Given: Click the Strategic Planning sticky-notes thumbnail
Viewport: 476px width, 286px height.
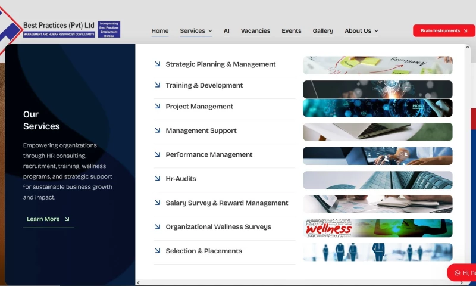Looking at the screenshot, I should point(378,65).
